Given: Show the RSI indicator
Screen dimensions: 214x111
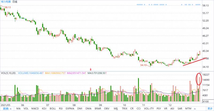Looking at the screenshot, I should pos(61,109).
